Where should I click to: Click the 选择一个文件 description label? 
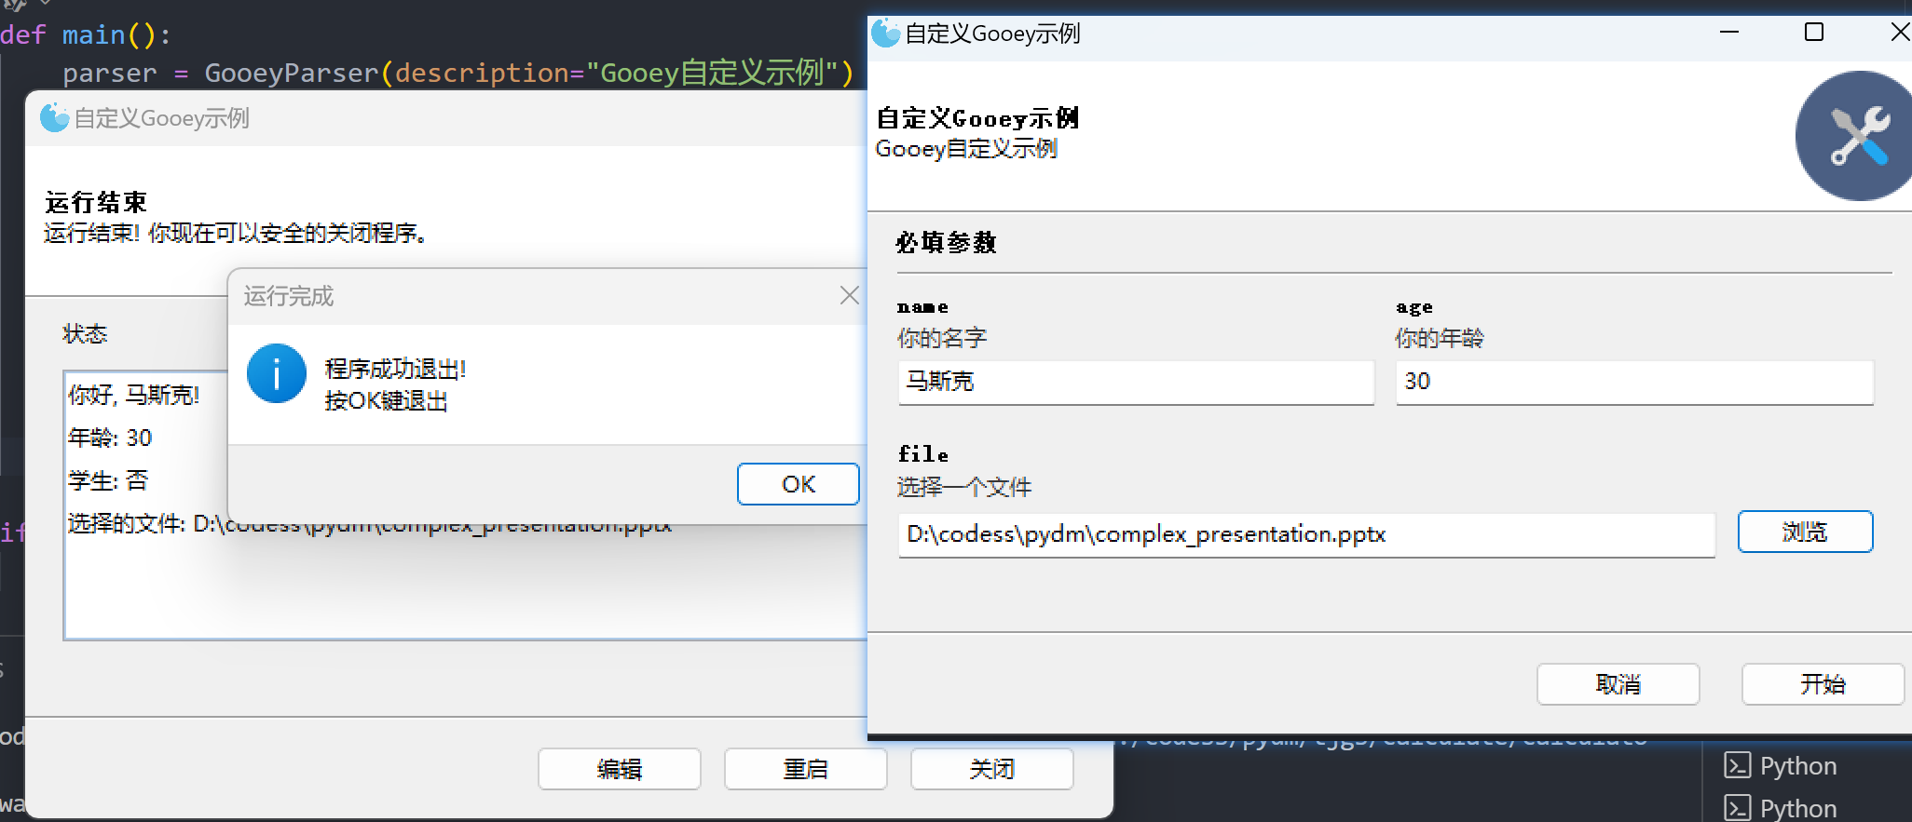coord(964,487)
